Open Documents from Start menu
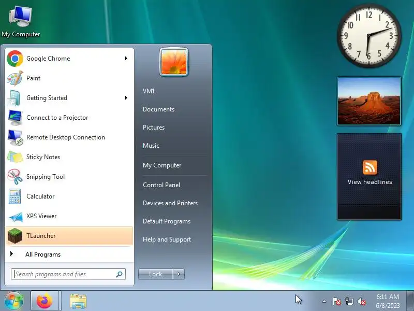 pos(158,109)
